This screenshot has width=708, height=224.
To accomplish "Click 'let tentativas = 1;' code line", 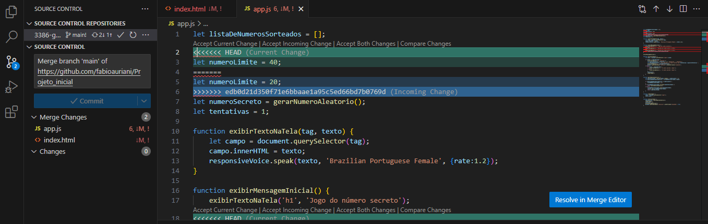I will [231, 112].
